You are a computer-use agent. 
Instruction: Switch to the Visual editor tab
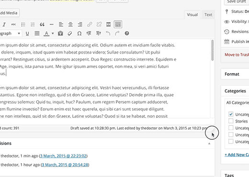tap(192, 15)
